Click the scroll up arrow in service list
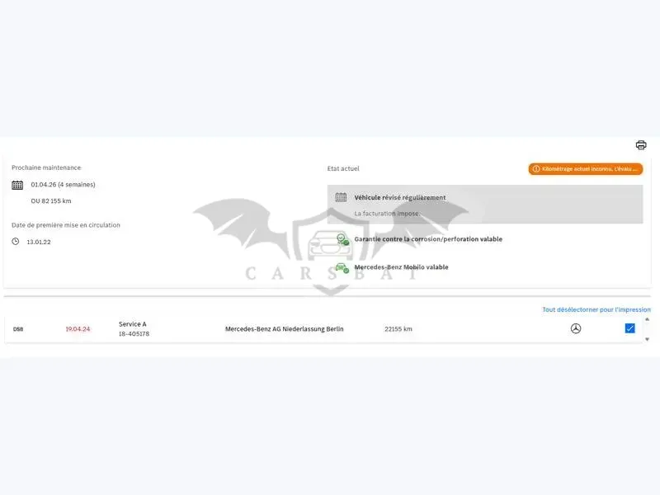 coord(647,319)
